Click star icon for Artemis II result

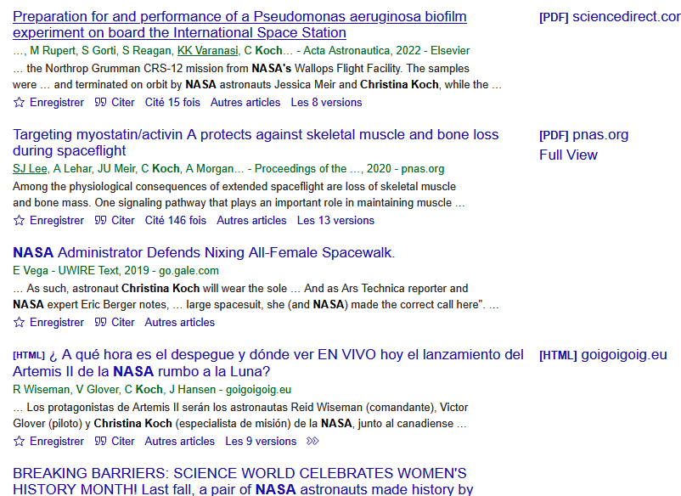[x=19, y=442]
